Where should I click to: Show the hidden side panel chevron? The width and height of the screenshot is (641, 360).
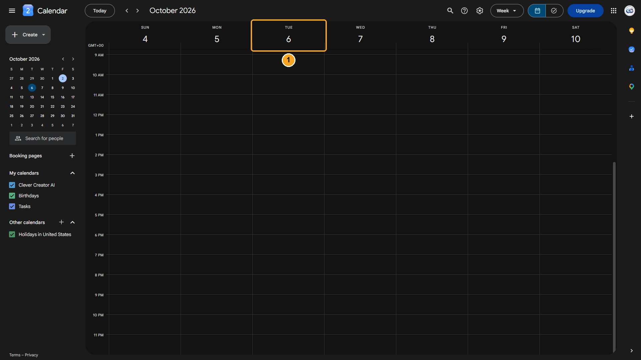coord(632,351)
